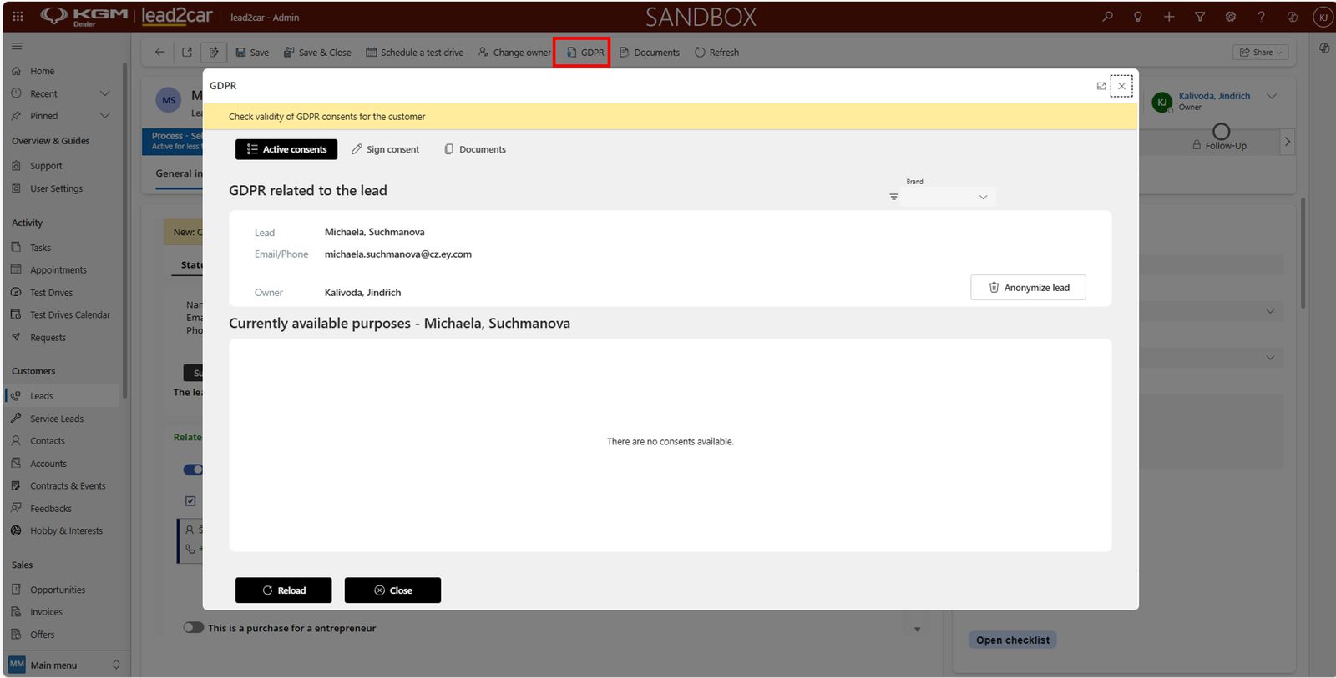This screenshot has height=678, width=1336.
Task: Click the GDPR toolbar button
Action: (584, 53)
